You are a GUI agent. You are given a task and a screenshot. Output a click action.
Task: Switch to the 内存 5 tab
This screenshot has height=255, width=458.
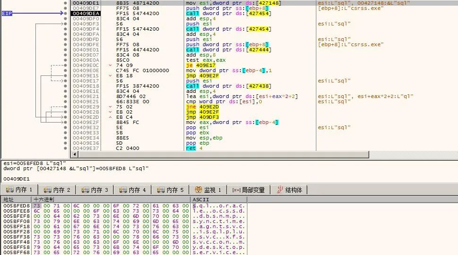pos(172,190)
